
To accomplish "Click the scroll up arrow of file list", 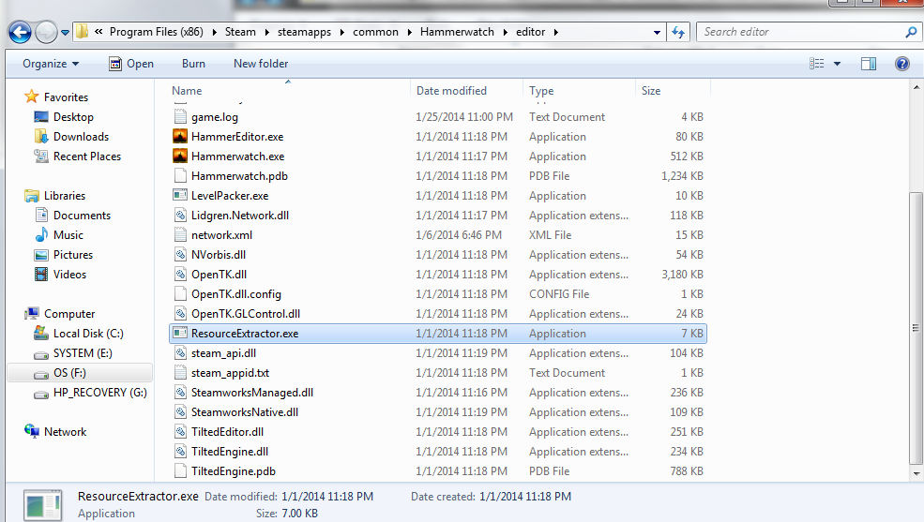I will coord(916,87).
